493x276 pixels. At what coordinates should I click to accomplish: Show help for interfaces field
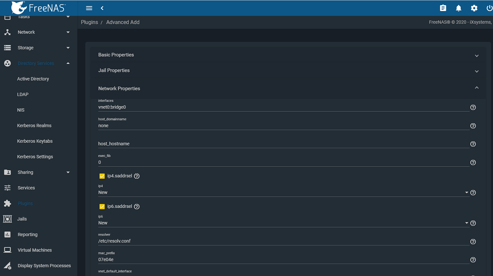coord(473,107)
